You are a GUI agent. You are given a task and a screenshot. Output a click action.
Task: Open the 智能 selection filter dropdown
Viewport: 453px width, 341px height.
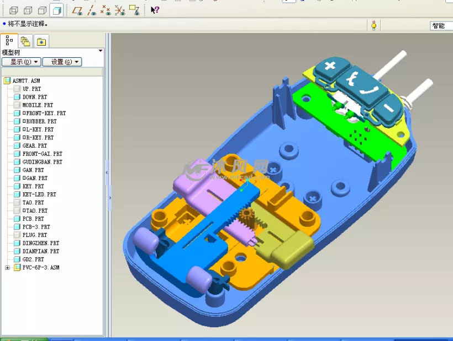click(441, 26)
